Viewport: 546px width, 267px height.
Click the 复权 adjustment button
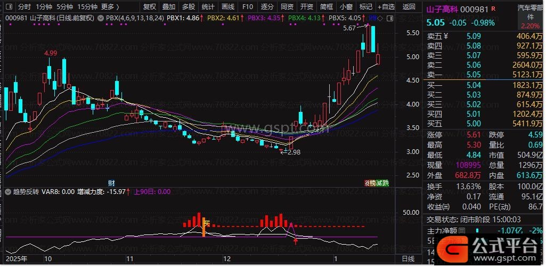(x=150, y=7)
